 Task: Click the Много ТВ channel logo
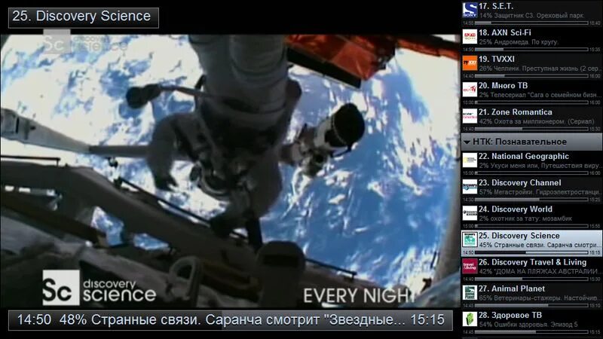[470, 90]
